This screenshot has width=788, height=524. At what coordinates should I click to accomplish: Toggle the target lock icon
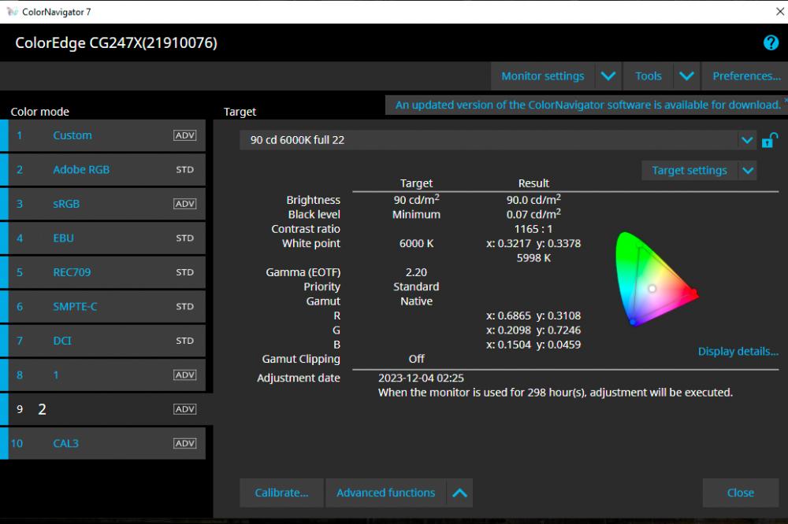(769, 140)
